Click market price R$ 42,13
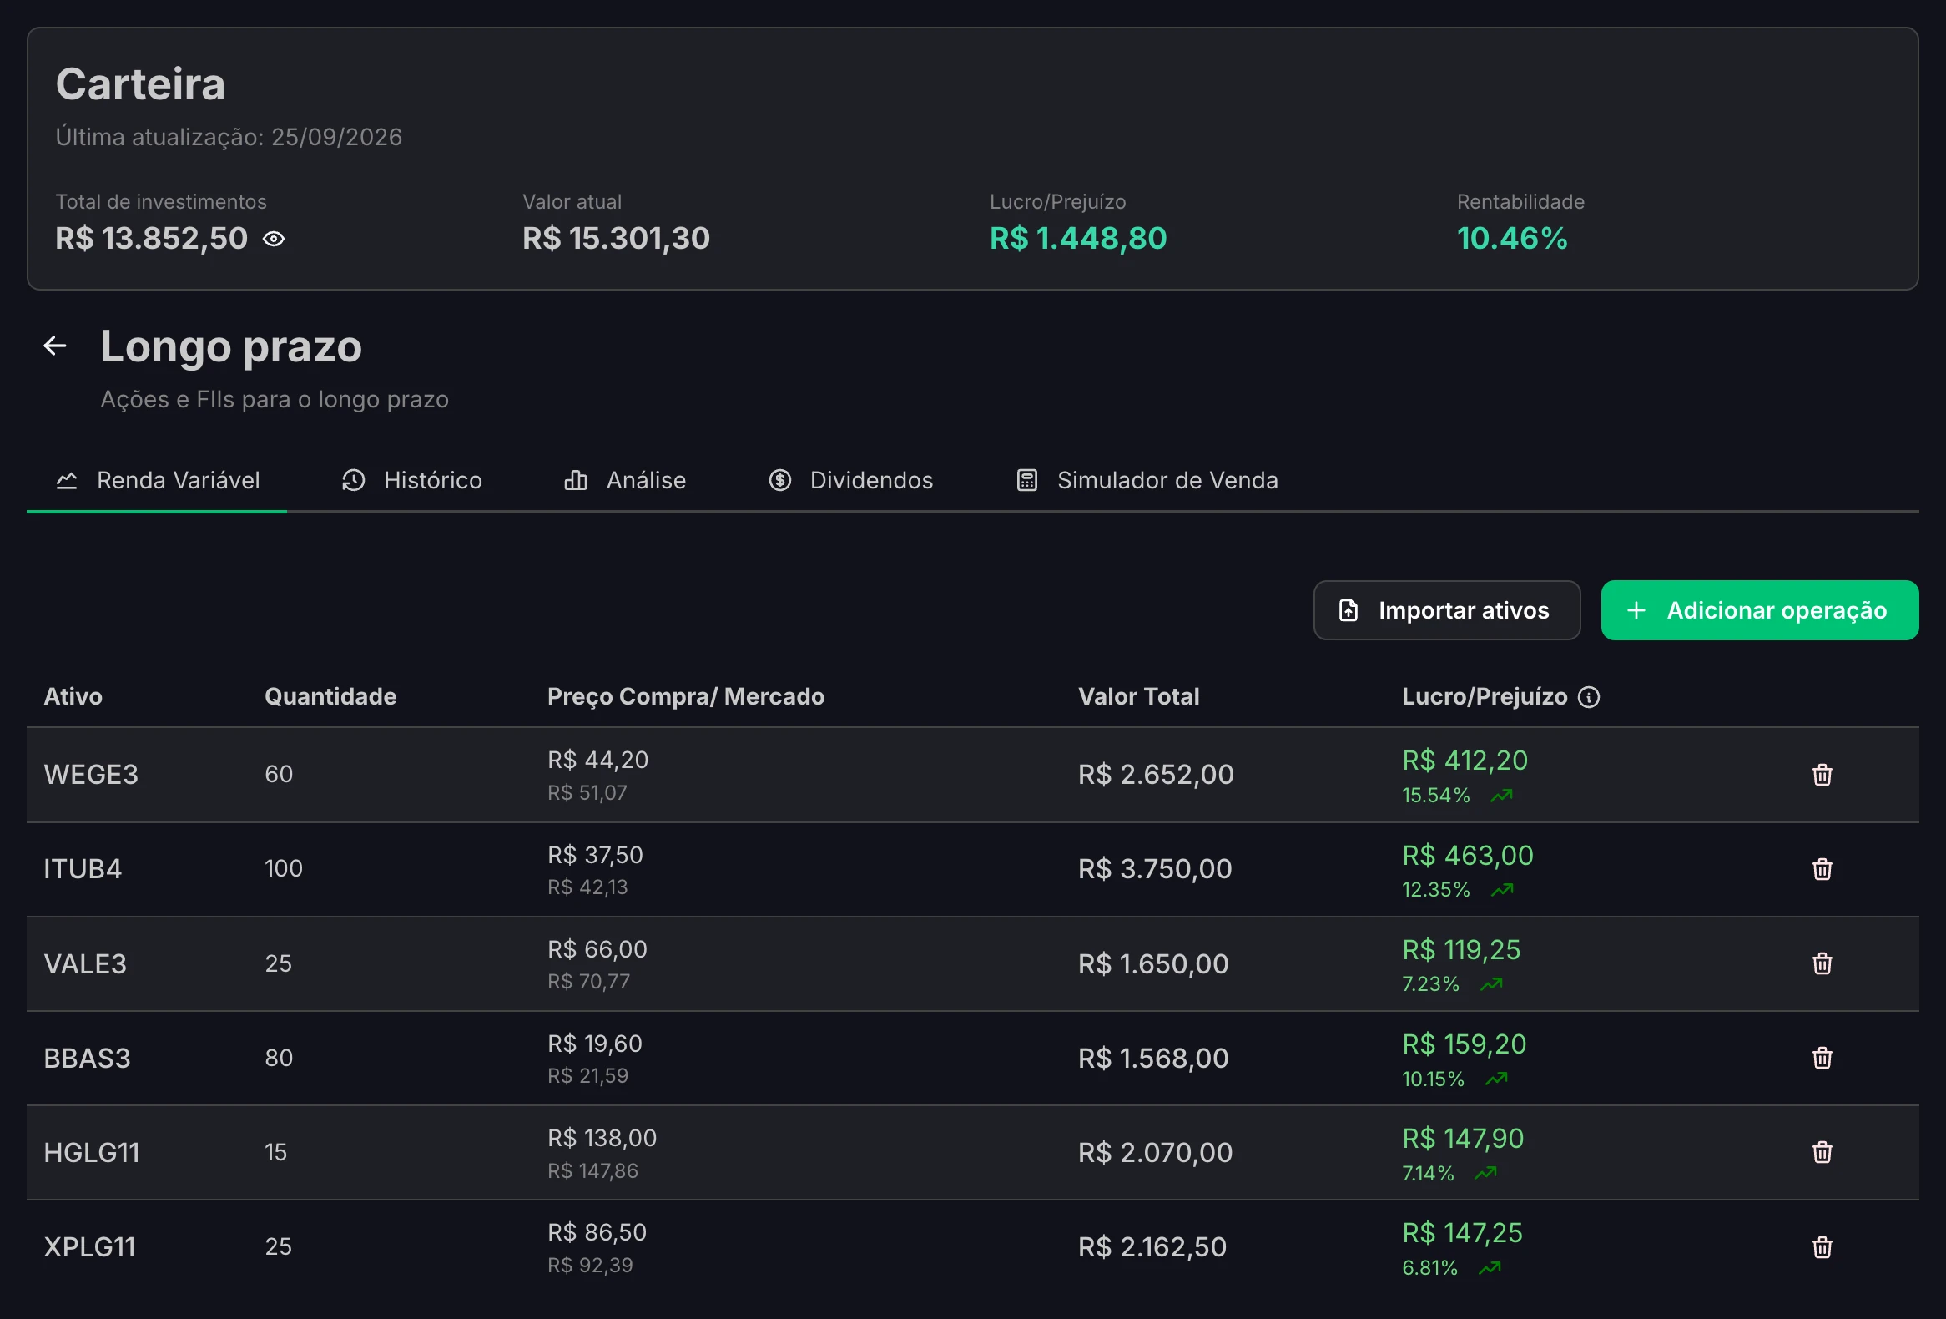The height and width of the screenshot is (1319, 1946). point(587,887)
